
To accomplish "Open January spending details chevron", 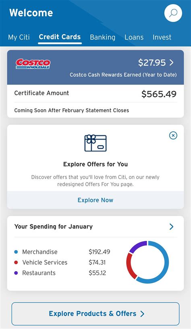I will pyautogui.click(x=171, y=227).
